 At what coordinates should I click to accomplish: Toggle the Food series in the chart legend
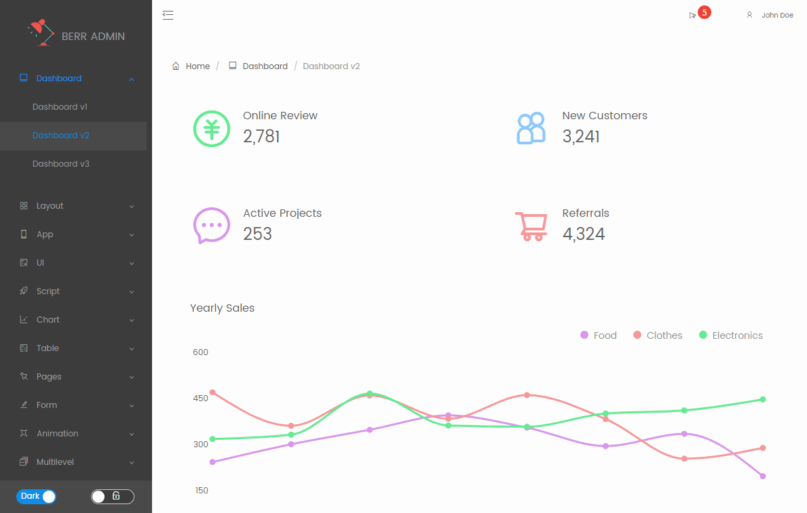pos(598,335)
